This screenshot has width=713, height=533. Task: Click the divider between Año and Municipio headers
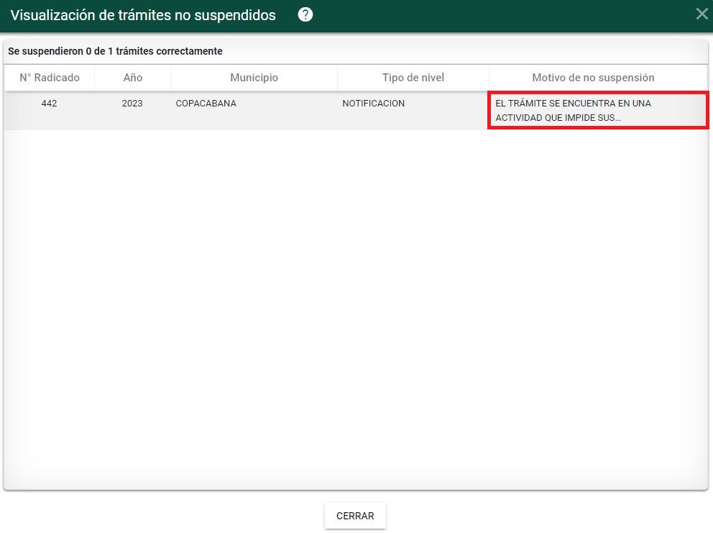[171, 78]
